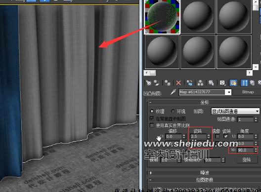Expand the 噪波 rollout
This screenshot has width=261, height=192.
click(x=205, y=173)
